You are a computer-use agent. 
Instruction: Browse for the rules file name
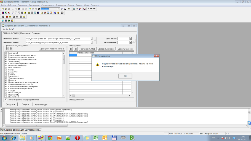(x=92, y=39)
